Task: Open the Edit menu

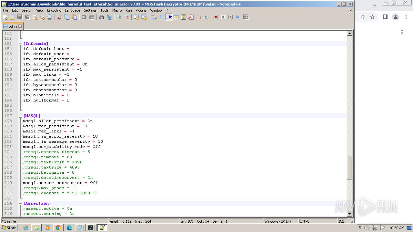Action: [15, 10]
